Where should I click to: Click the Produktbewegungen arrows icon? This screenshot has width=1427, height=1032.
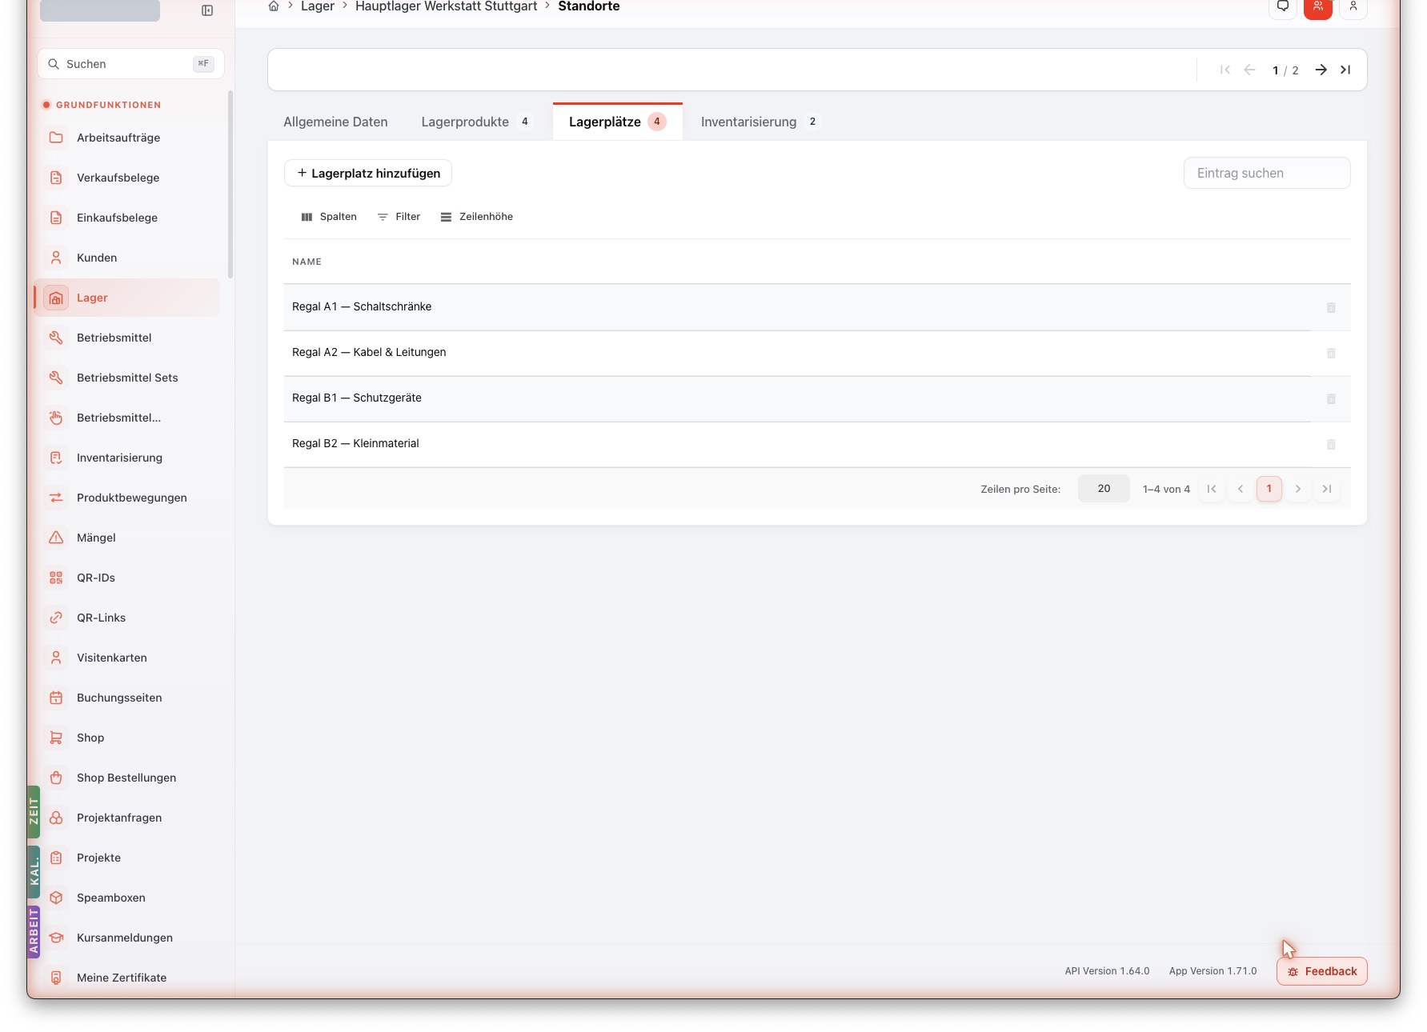(56, 498)
